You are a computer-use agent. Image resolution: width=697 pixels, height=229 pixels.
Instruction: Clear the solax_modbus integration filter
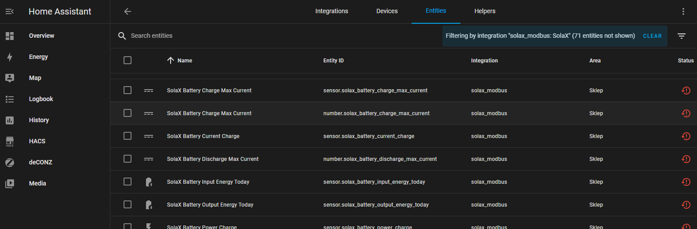[x=652, y=36]
